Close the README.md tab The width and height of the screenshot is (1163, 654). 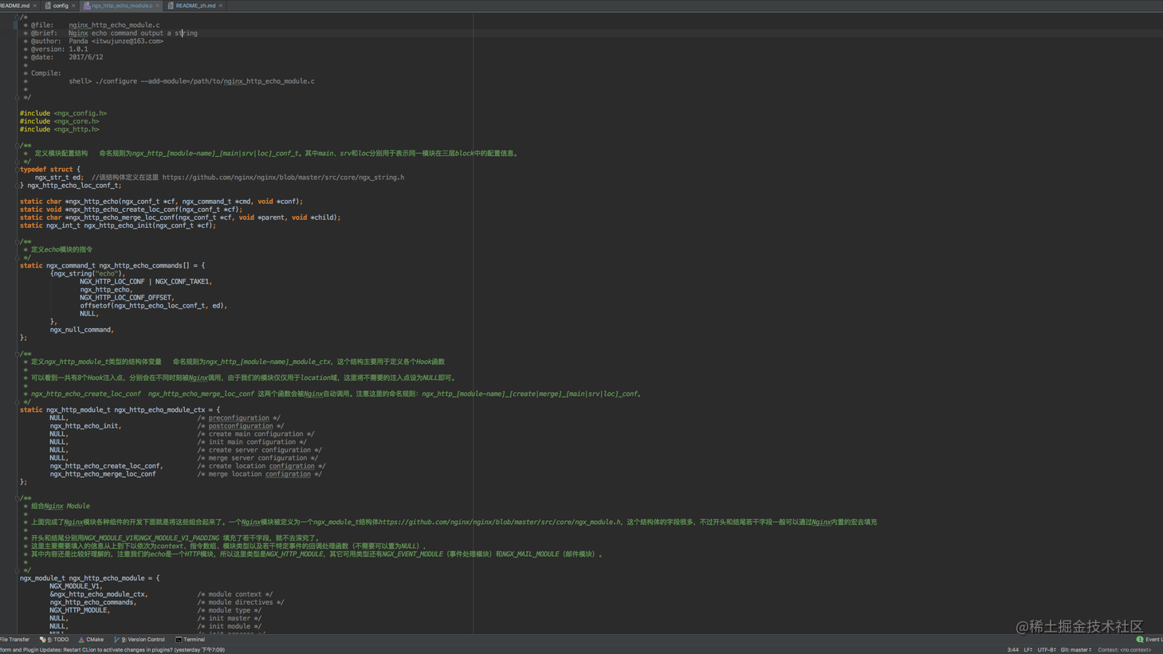click(x=34, y=6)
